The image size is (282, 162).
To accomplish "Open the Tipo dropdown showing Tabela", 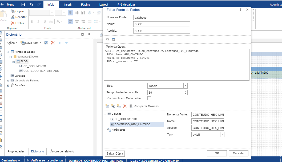I will click(186, 86).
